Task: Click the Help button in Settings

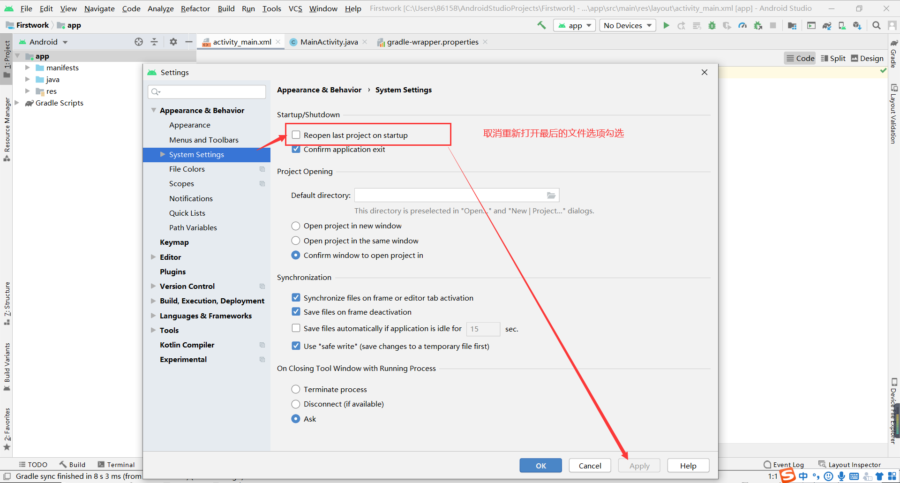Action: 688,466
